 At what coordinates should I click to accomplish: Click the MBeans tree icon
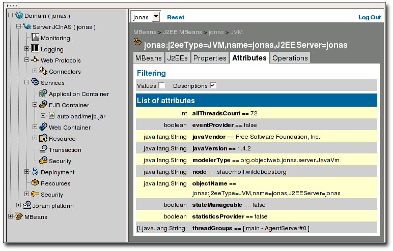click(x=18, y=216)
